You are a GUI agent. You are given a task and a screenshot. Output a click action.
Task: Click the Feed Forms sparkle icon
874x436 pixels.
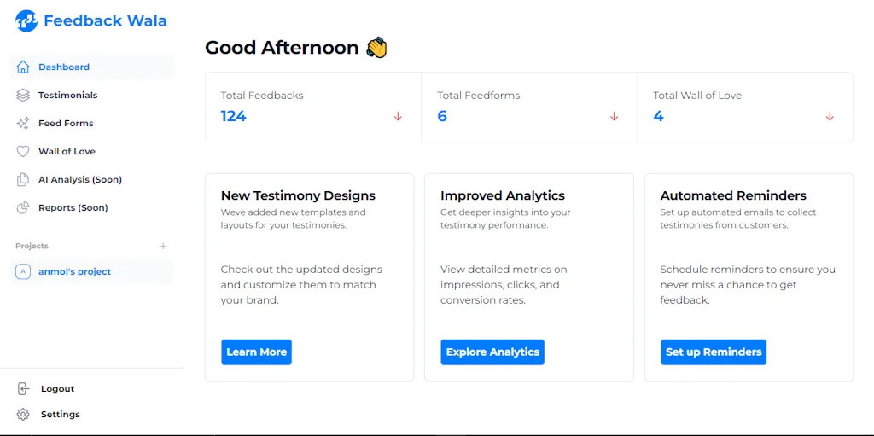pyautogui.click(x=23, y=123)
